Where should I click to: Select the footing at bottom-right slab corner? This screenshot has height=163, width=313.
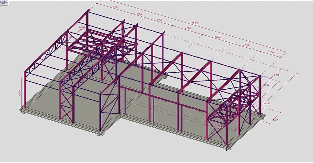coord(227,148)
